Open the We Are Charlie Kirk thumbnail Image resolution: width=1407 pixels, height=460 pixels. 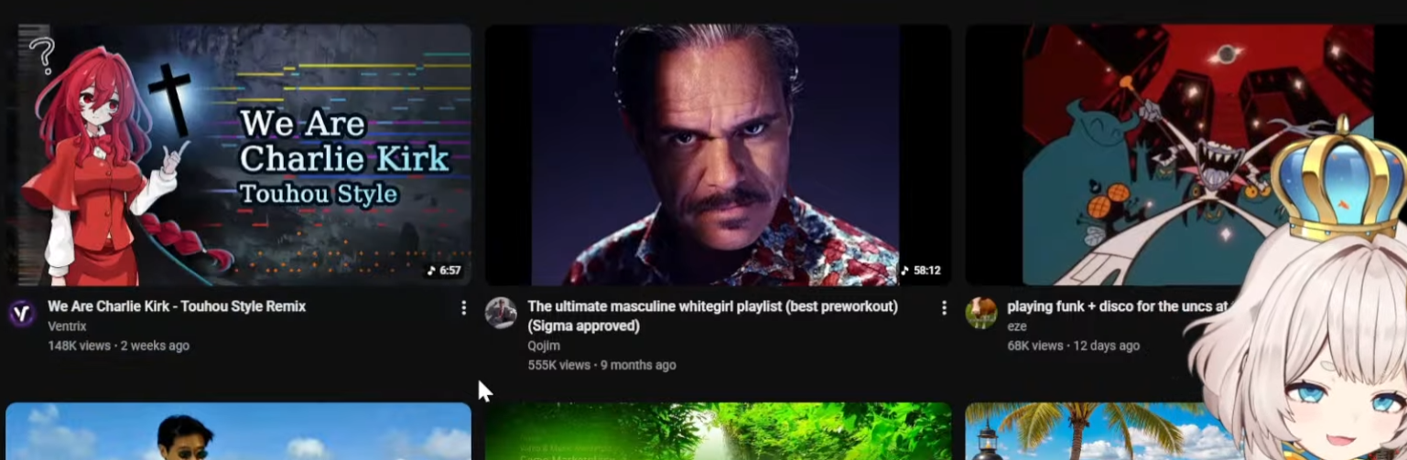pyautogui.click(x=238, y=155)
